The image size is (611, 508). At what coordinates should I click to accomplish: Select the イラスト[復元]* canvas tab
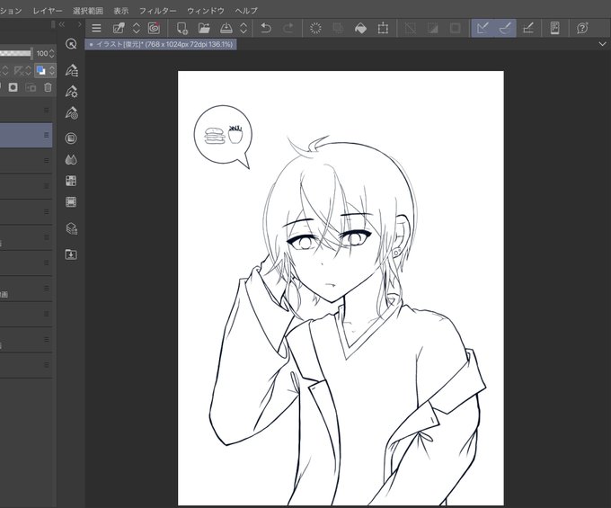pyautogui.click(x=161, y=44)
